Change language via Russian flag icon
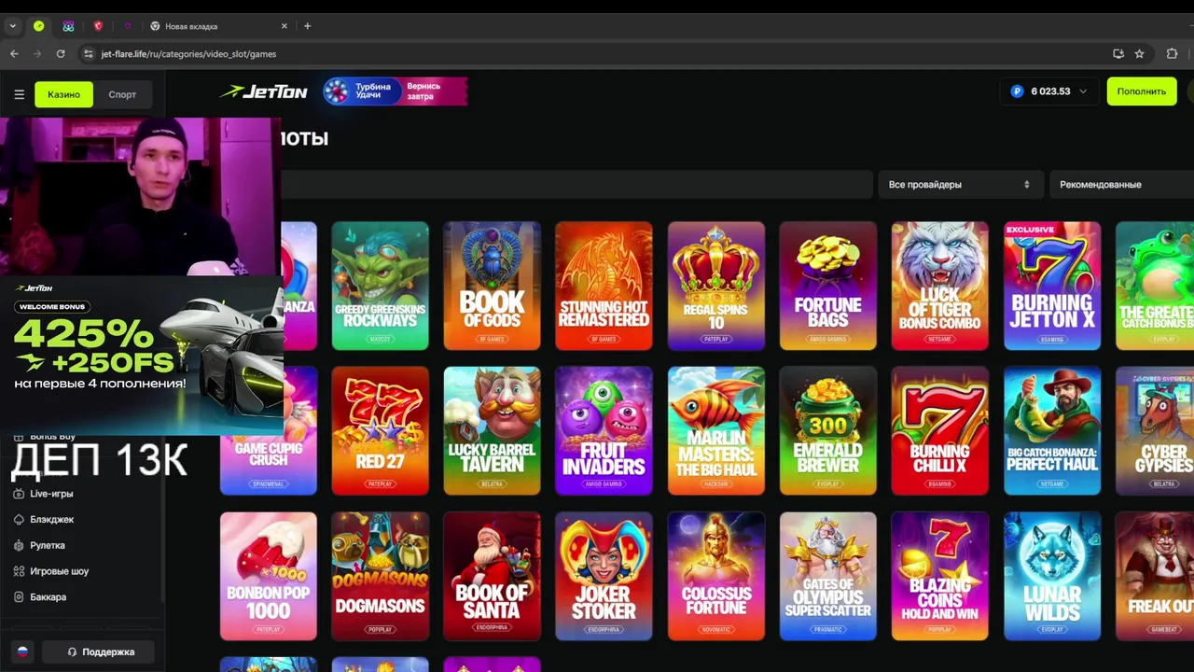Screen dimensions: 1194x672 point(22,651)
